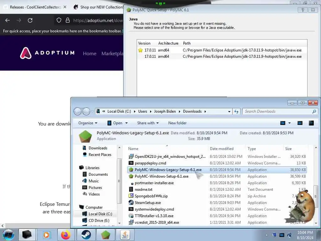Select portmaster-installer.exe file
Image resolution: width=321 pixels, height=241 pixels.
pos(217,183)
